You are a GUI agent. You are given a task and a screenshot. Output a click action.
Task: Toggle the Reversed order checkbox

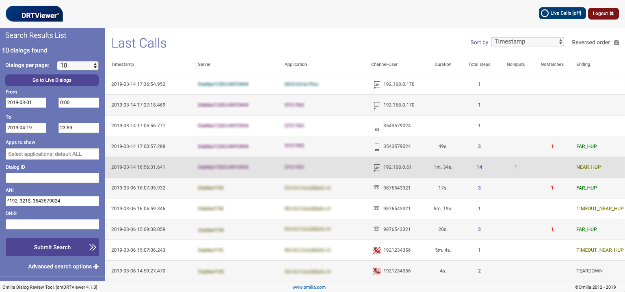coord(616,42)
